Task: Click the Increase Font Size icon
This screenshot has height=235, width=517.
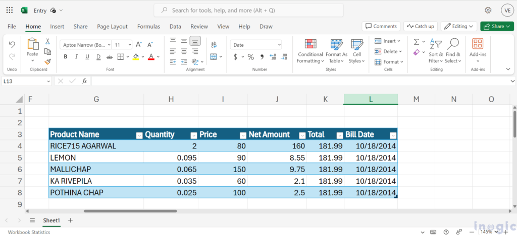Action: (x=139, y=45)
